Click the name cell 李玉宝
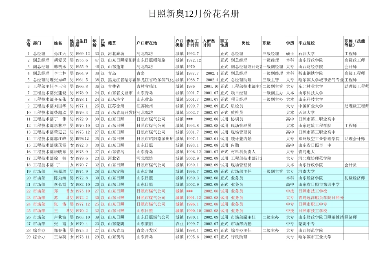The height and width of the screenshot is (274, 387). click(x=60, y=86)
